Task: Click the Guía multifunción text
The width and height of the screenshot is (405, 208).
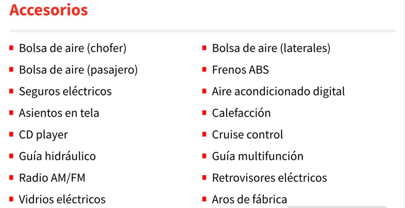Action: (258, 156)
